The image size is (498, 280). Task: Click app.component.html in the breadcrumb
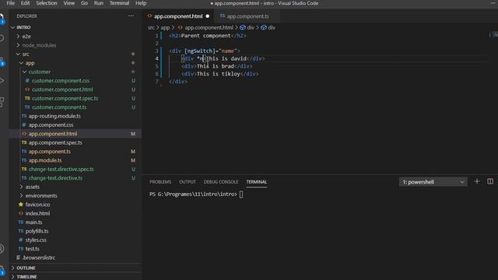[x=209, y=28]
